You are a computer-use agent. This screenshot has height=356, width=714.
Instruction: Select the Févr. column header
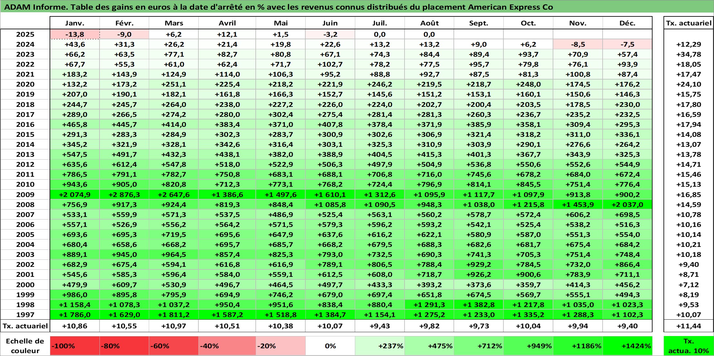point(124,23)
